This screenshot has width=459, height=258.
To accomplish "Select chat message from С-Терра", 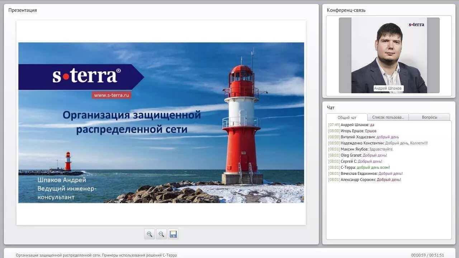I will point(359,167).
